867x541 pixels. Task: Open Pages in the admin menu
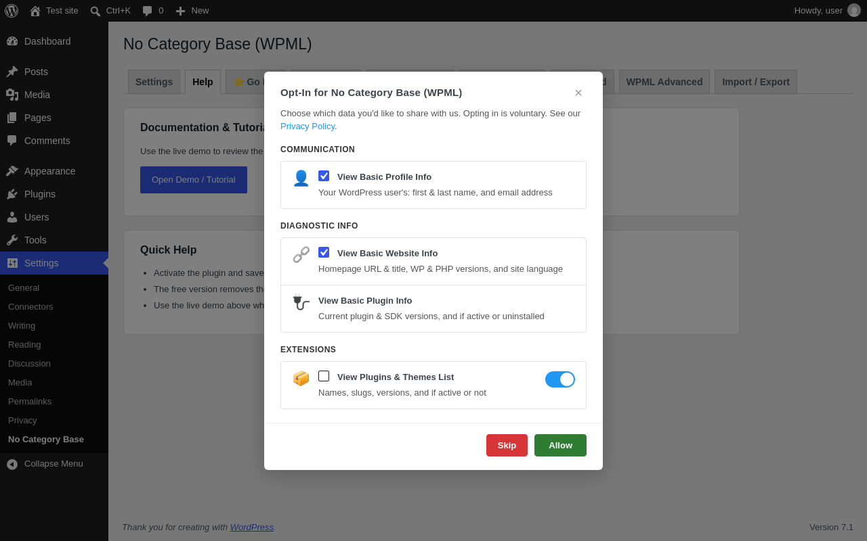tap(54, 118)
